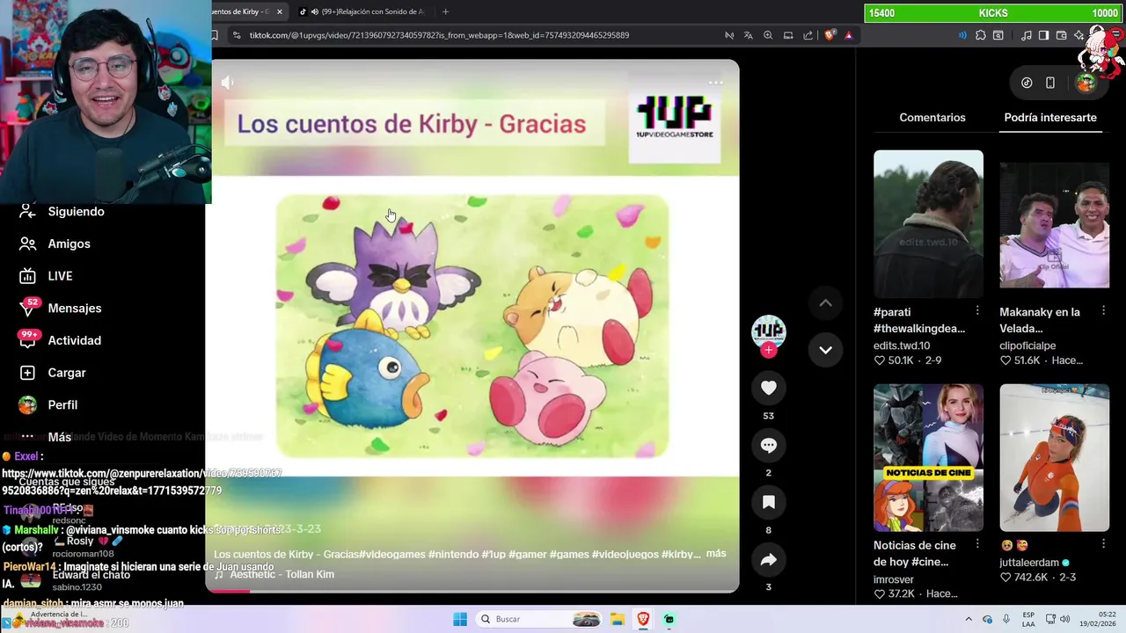Show hidden system tray icons chevron

969,619
